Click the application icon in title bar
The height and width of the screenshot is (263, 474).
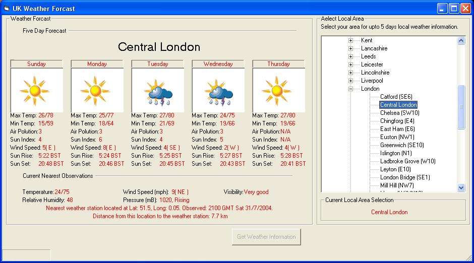pyautogui.click(x=7, y=8)
